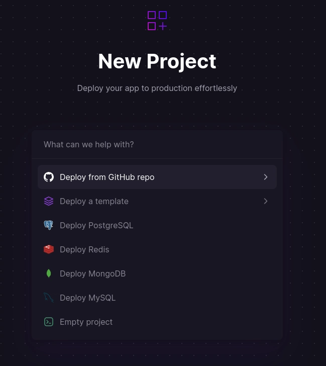
Task: Click the New Project heading
Action: pyautogui.click(x=157, y=61)
